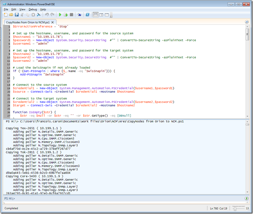Click the green circular arrow beside the command pane
The height and width of the screenshot is (214, 253).
tap(247, 198)
